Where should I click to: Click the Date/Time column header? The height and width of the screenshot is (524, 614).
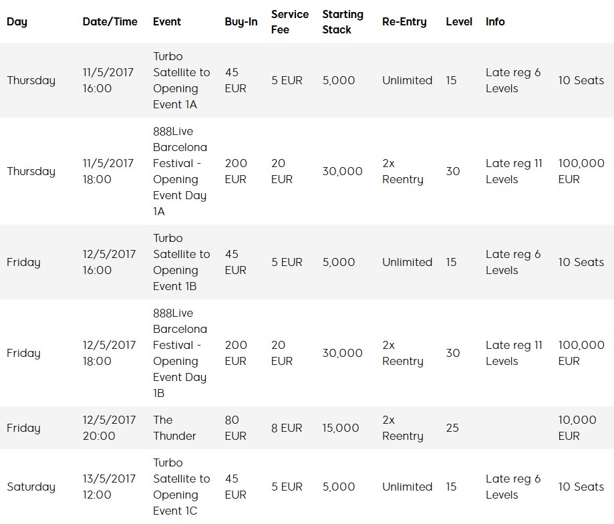click(110, 21)
